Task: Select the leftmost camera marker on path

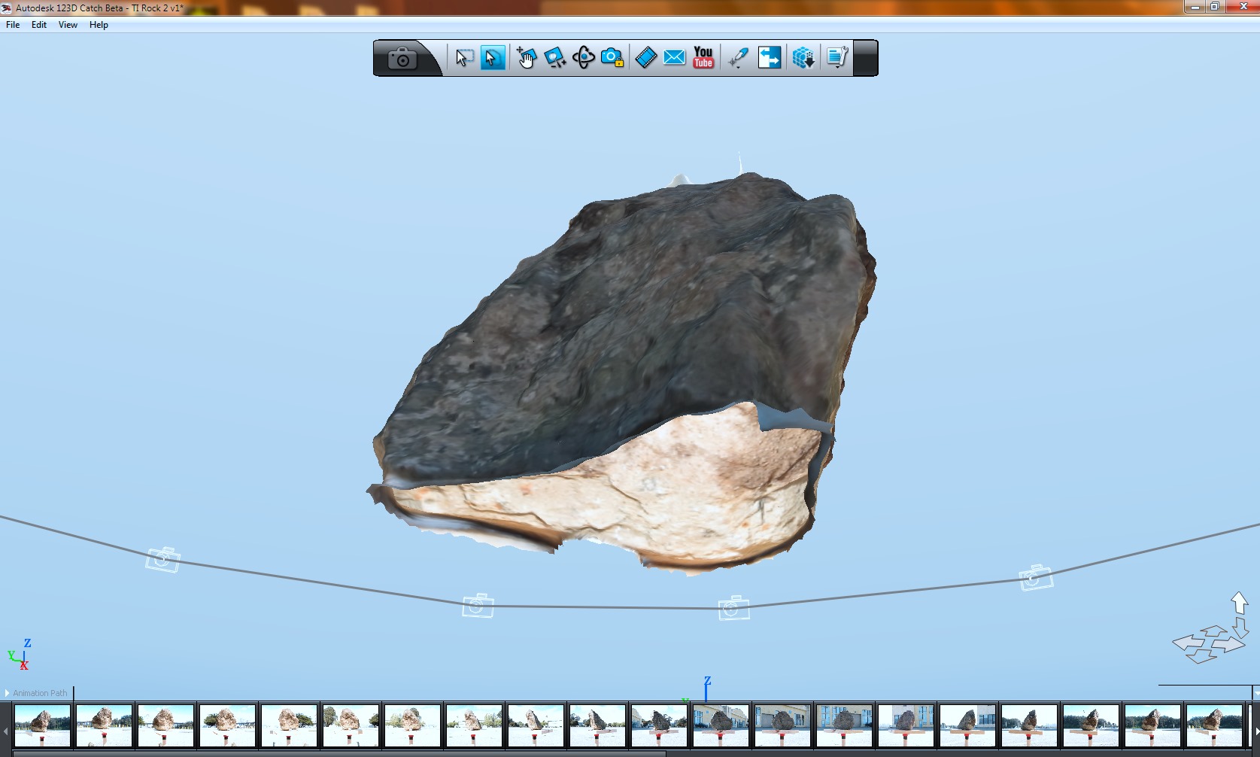Action: (x=162, y=560)
